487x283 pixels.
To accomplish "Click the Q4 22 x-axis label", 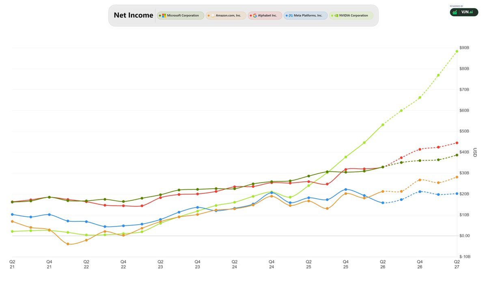I will [123, 264].
